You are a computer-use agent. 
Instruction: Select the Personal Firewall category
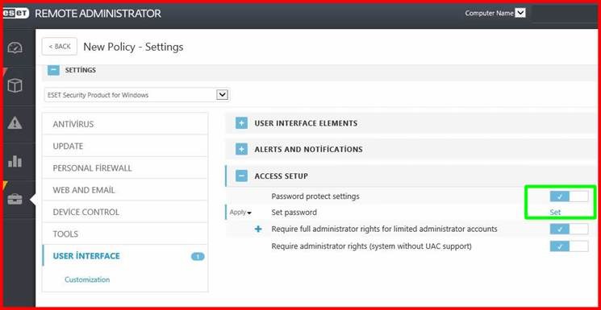point(125,168)
